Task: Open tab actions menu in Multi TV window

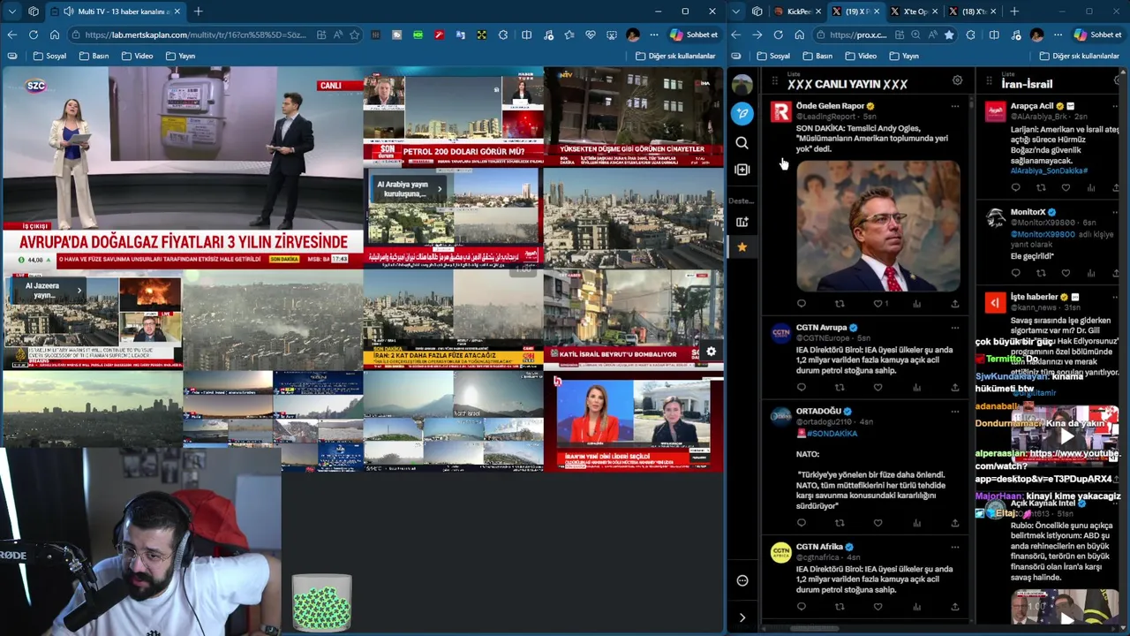Action: [11, 11]
